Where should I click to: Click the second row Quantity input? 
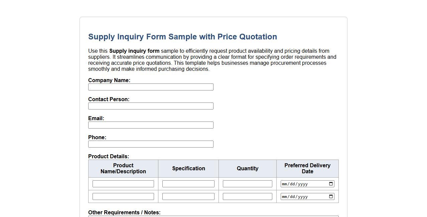pos(247,196)
